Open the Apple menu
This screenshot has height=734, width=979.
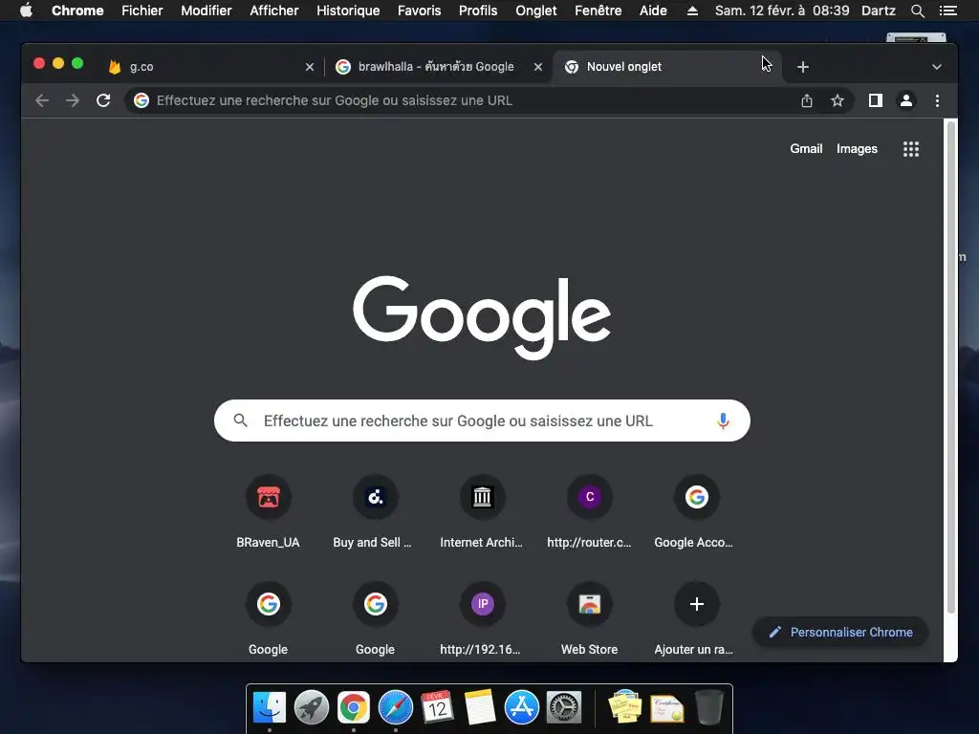pyautogui.click(x=26, y=10)
